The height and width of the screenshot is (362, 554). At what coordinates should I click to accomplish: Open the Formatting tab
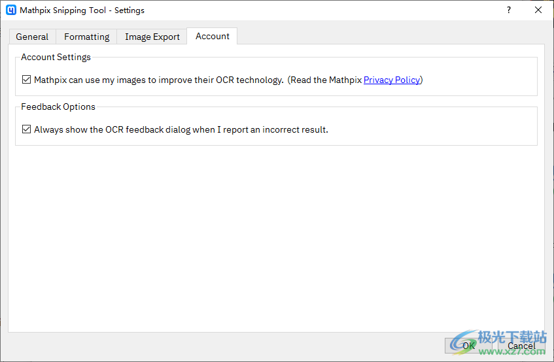pyautogui.click(x=86, y=37)
